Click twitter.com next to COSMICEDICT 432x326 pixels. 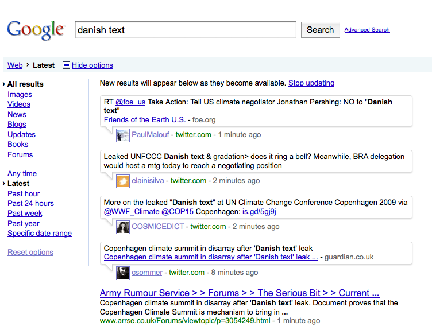click(208, 227)
